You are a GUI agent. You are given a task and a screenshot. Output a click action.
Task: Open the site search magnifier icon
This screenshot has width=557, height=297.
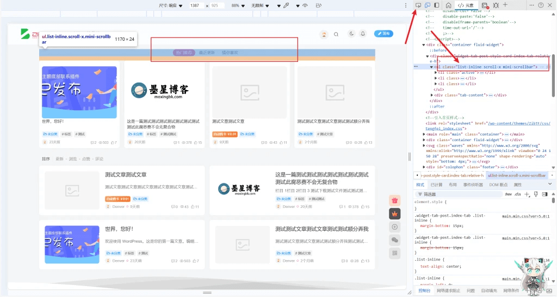coord(336,34)
